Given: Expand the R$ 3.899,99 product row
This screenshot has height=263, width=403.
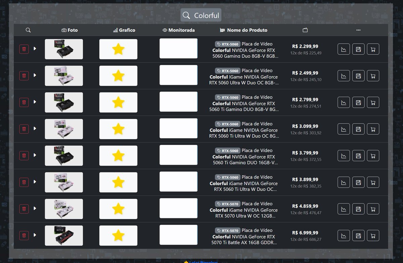Looking at the screenshot, I should 35,182.
